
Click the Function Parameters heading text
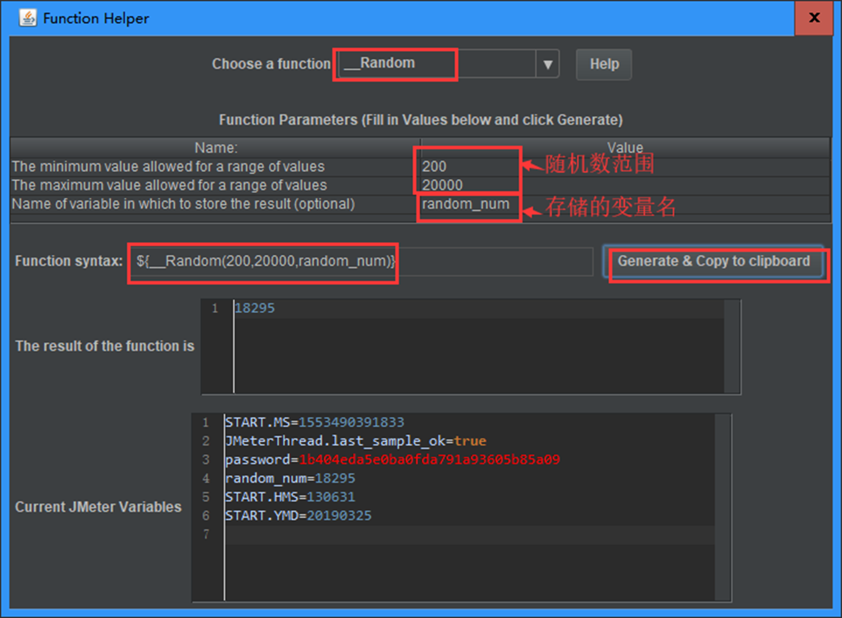tap(421, 120)
